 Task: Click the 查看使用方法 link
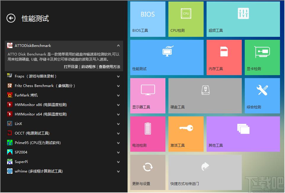click(x=110, y=67)
